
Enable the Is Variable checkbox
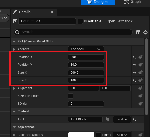80,21
